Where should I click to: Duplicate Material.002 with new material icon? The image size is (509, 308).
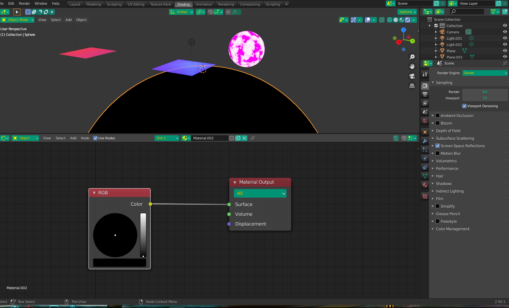(238, 138)
